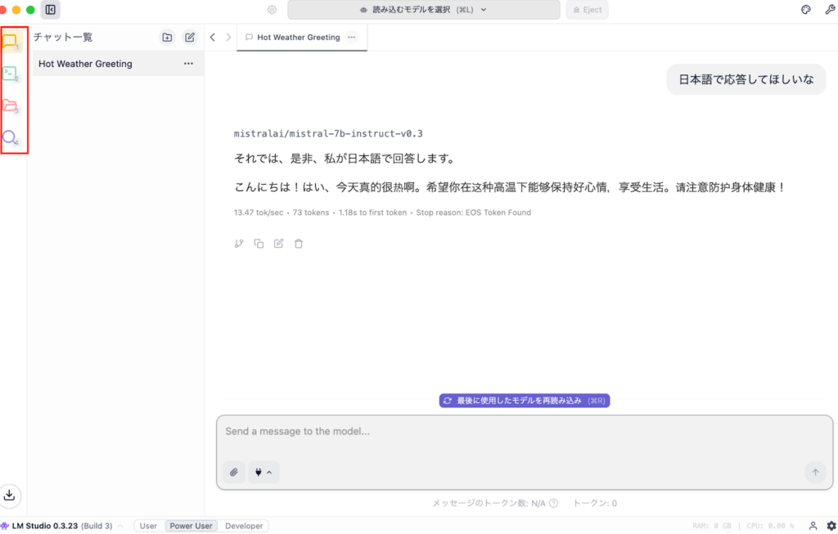
Task: Click the 最後に使用したモデルを再読み込み button
Action: [x=525, y=401]
